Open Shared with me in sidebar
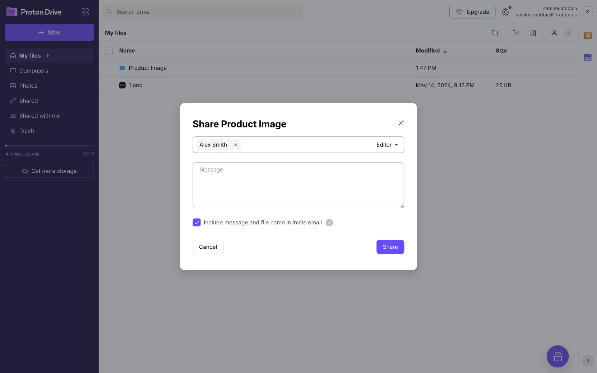 click(x=39, y=116)
